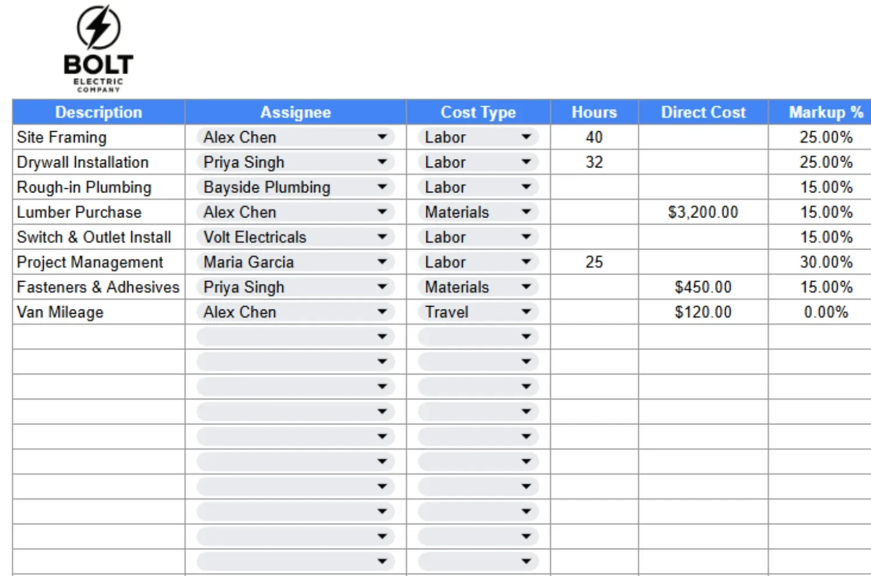Click the Bolt Electric Company logo
Screen dimensions: 871x576
pos(98,49)
